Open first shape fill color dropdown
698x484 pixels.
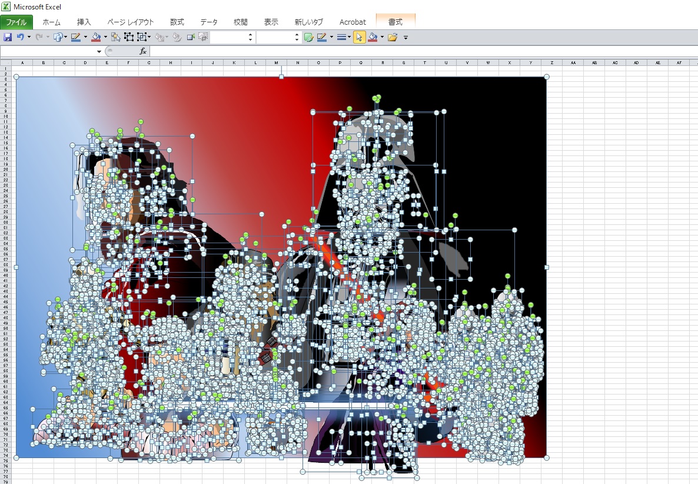[x=105, y=38]
